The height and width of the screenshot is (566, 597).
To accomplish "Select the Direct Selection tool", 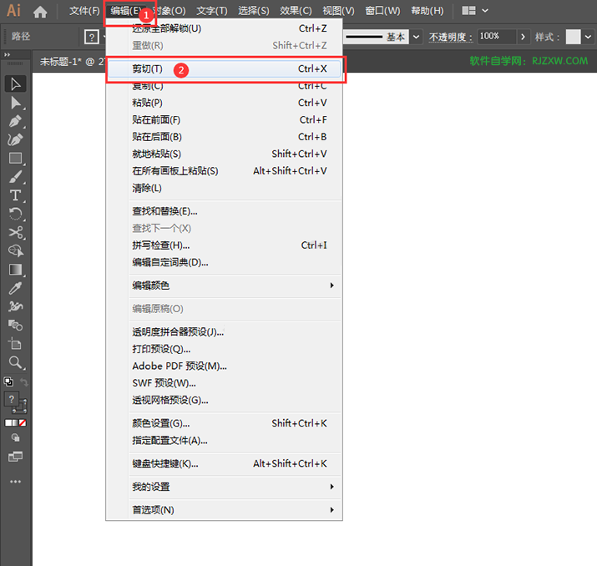I will 15,103.
